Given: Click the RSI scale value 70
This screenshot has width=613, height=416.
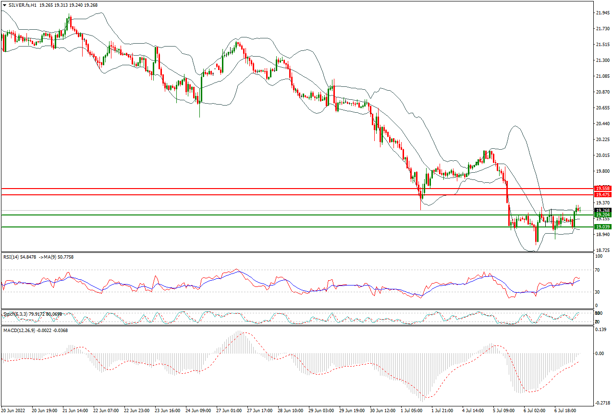Looking at the screenshot, I should pos(598,270).
